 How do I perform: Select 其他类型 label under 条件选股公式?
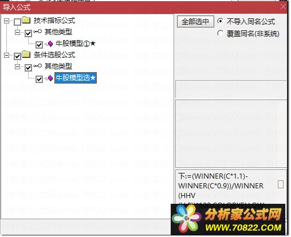pos(58,66)
